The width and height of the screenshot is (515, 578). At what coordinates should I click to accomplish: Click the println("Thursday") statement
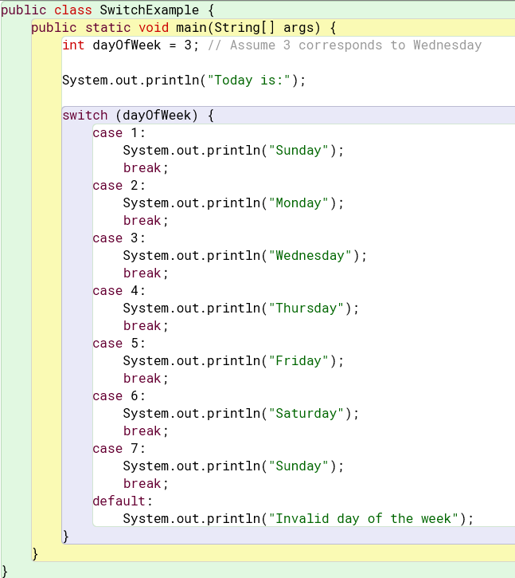[240, 309]
